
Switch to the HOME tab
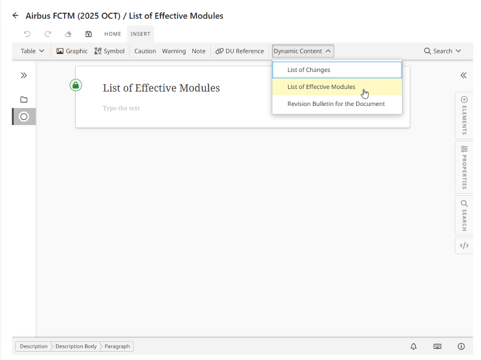113,34
